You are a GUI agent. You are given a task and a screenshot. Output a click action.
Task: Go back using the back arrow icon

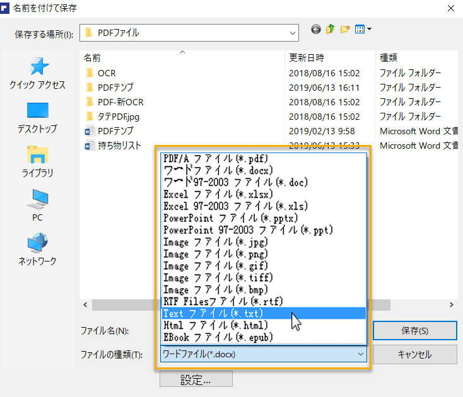(x=315, y=30)
